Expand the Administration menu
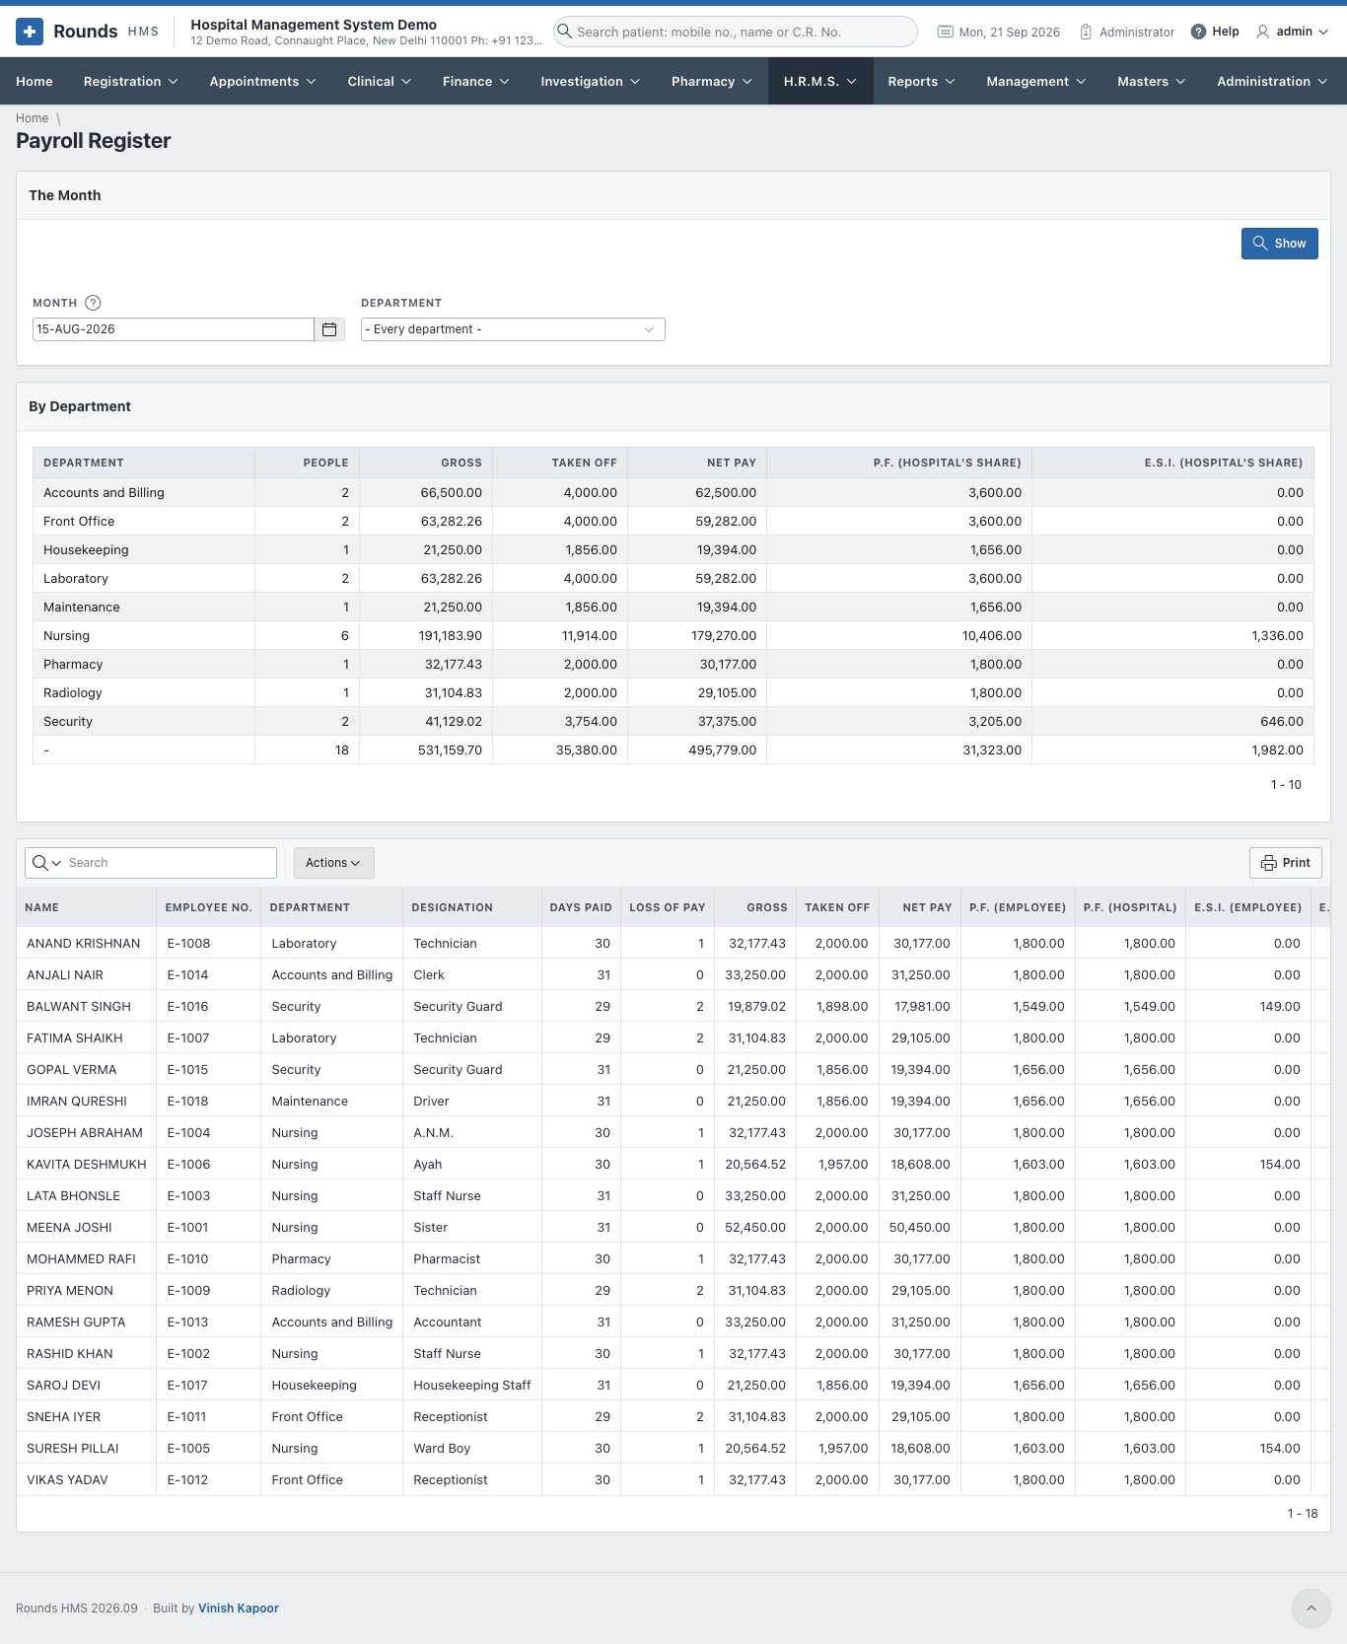 1273,81
